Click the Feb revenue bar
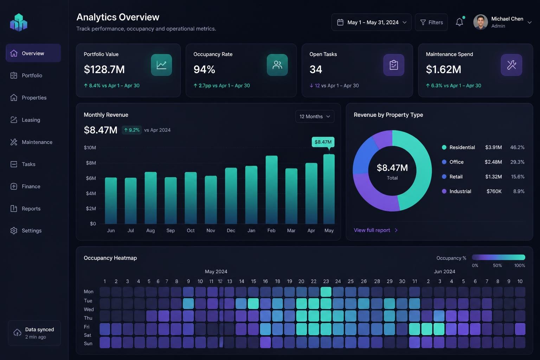Image resolution: width=540 pixels, height=360 pixels. coord(271,189)
